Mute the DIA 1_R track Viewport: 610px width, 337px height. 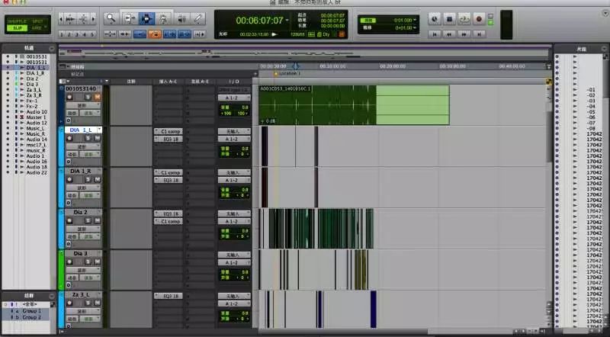98,179
